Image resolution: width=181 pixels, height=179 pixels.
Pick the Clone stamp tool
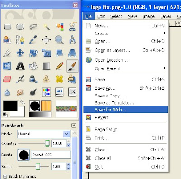click(x=46, y=79)
